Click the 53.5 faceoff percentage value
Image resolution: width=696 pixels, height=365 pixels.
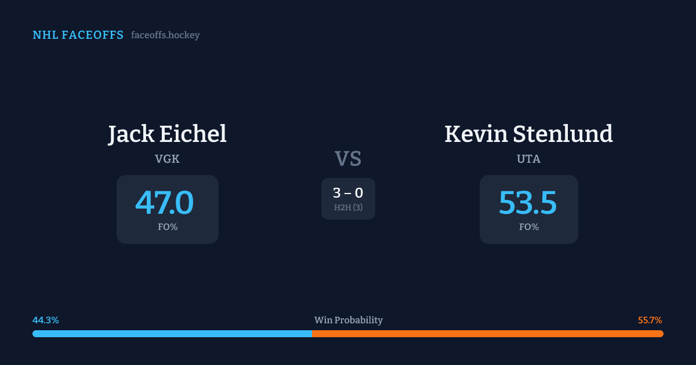click(x=528, y=203)
